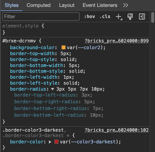Click the Styles pane vertical scrollbar thumb

coord(153,17)
